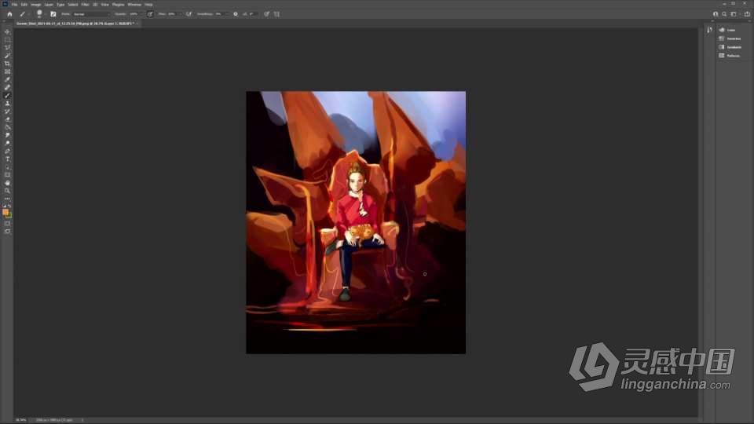Image resolution: width=754 pixels, height=424 pixels.
Task: Select the Healing Brush tool
Action: (x=7, y=87)
